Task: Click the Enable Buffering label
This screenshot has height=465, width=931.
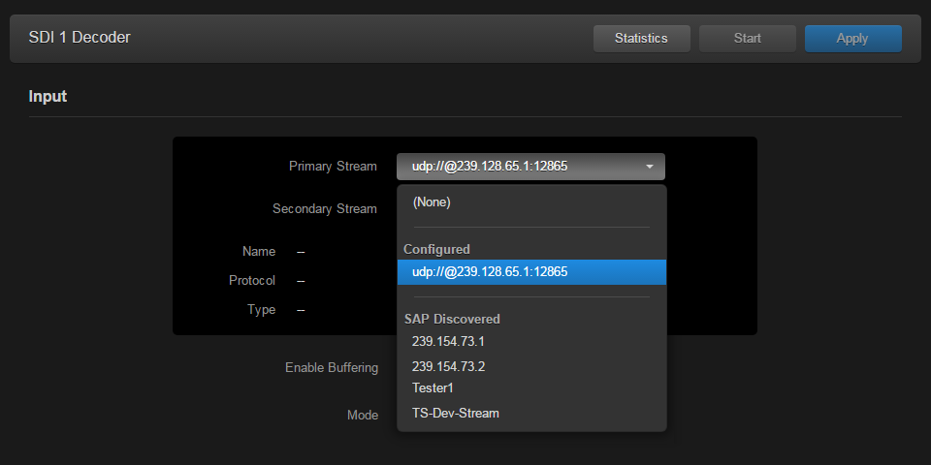Action: pos(331,368)
